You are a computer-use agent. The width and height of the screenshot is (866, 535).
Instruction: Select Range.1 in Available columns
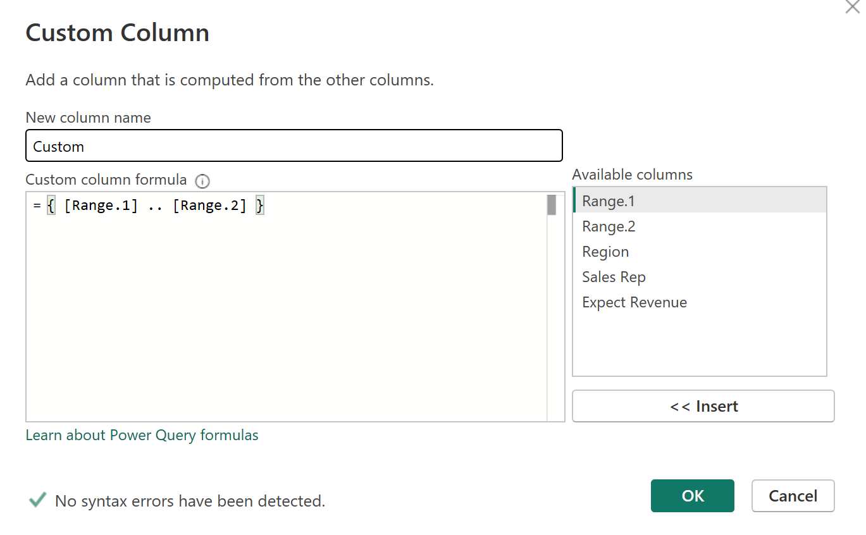coord(609,201)
